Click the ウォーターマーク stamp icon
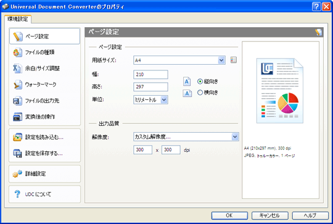Image resolution: width=333 pixels, height=224 pixels. [x=17, y=85]
